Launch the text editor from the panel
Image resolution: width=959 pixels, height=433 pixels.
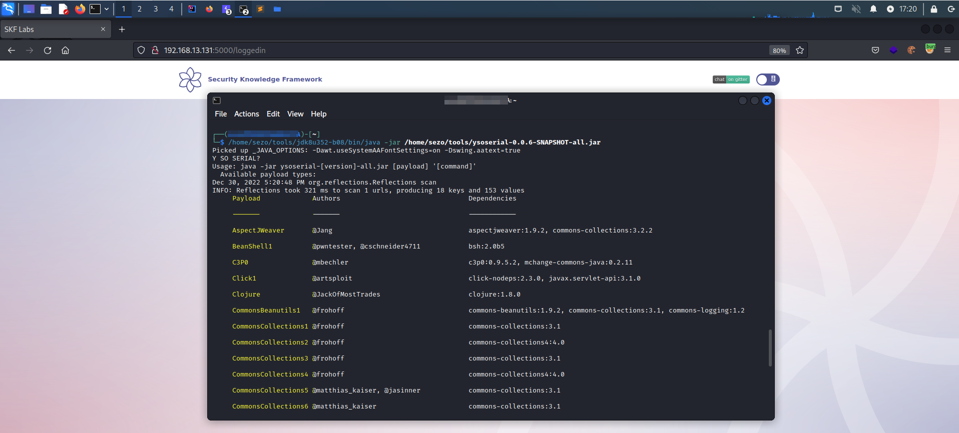coord(63,9)
